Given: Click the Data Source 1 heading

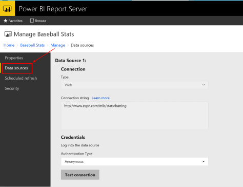Looking at the screenshot, I should coord(71,61).
